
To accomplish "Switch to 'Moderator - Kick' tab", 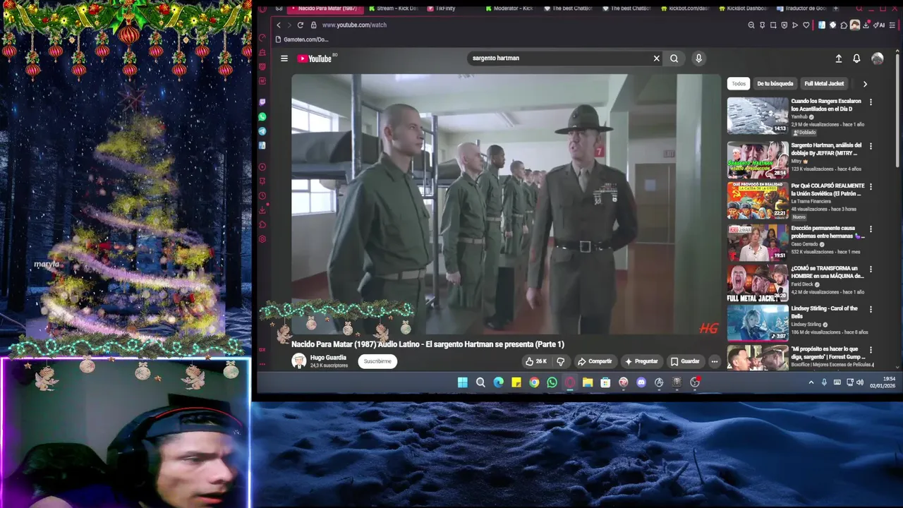I will point(509,8).
